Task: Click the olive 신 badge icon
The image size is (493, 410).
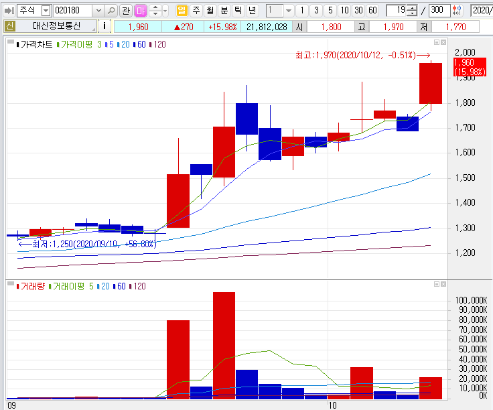Action: (9, 26)
